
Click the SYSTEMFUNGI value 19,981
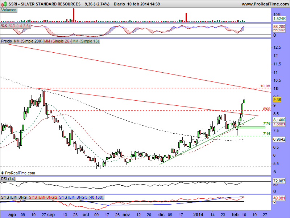pos(279,198)
